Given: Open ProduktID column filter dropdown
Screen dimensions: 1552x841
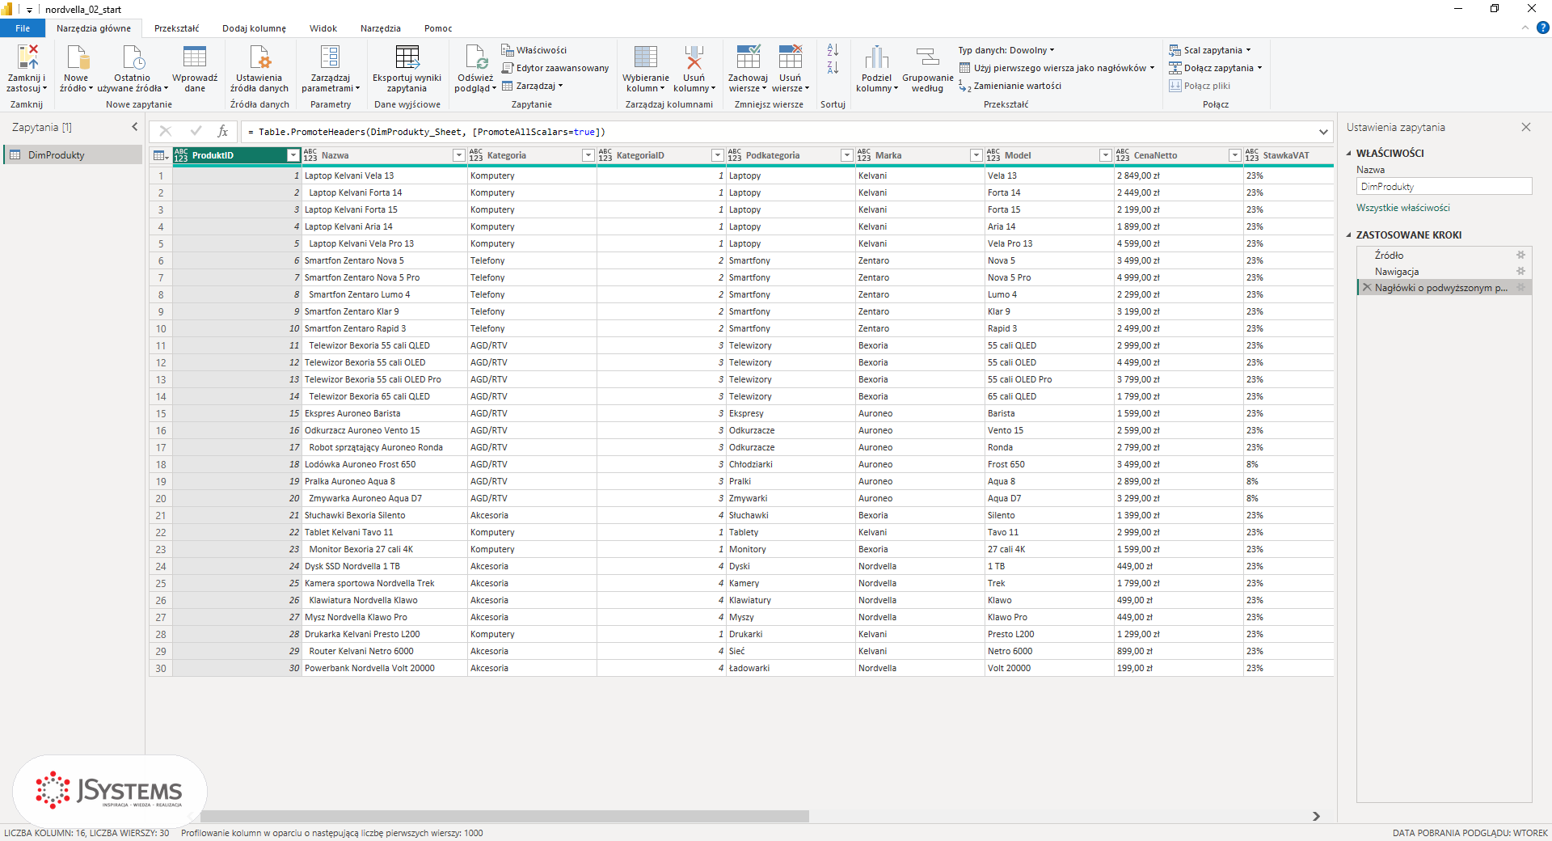Looking at the screenshot, I should coord(293,155).
